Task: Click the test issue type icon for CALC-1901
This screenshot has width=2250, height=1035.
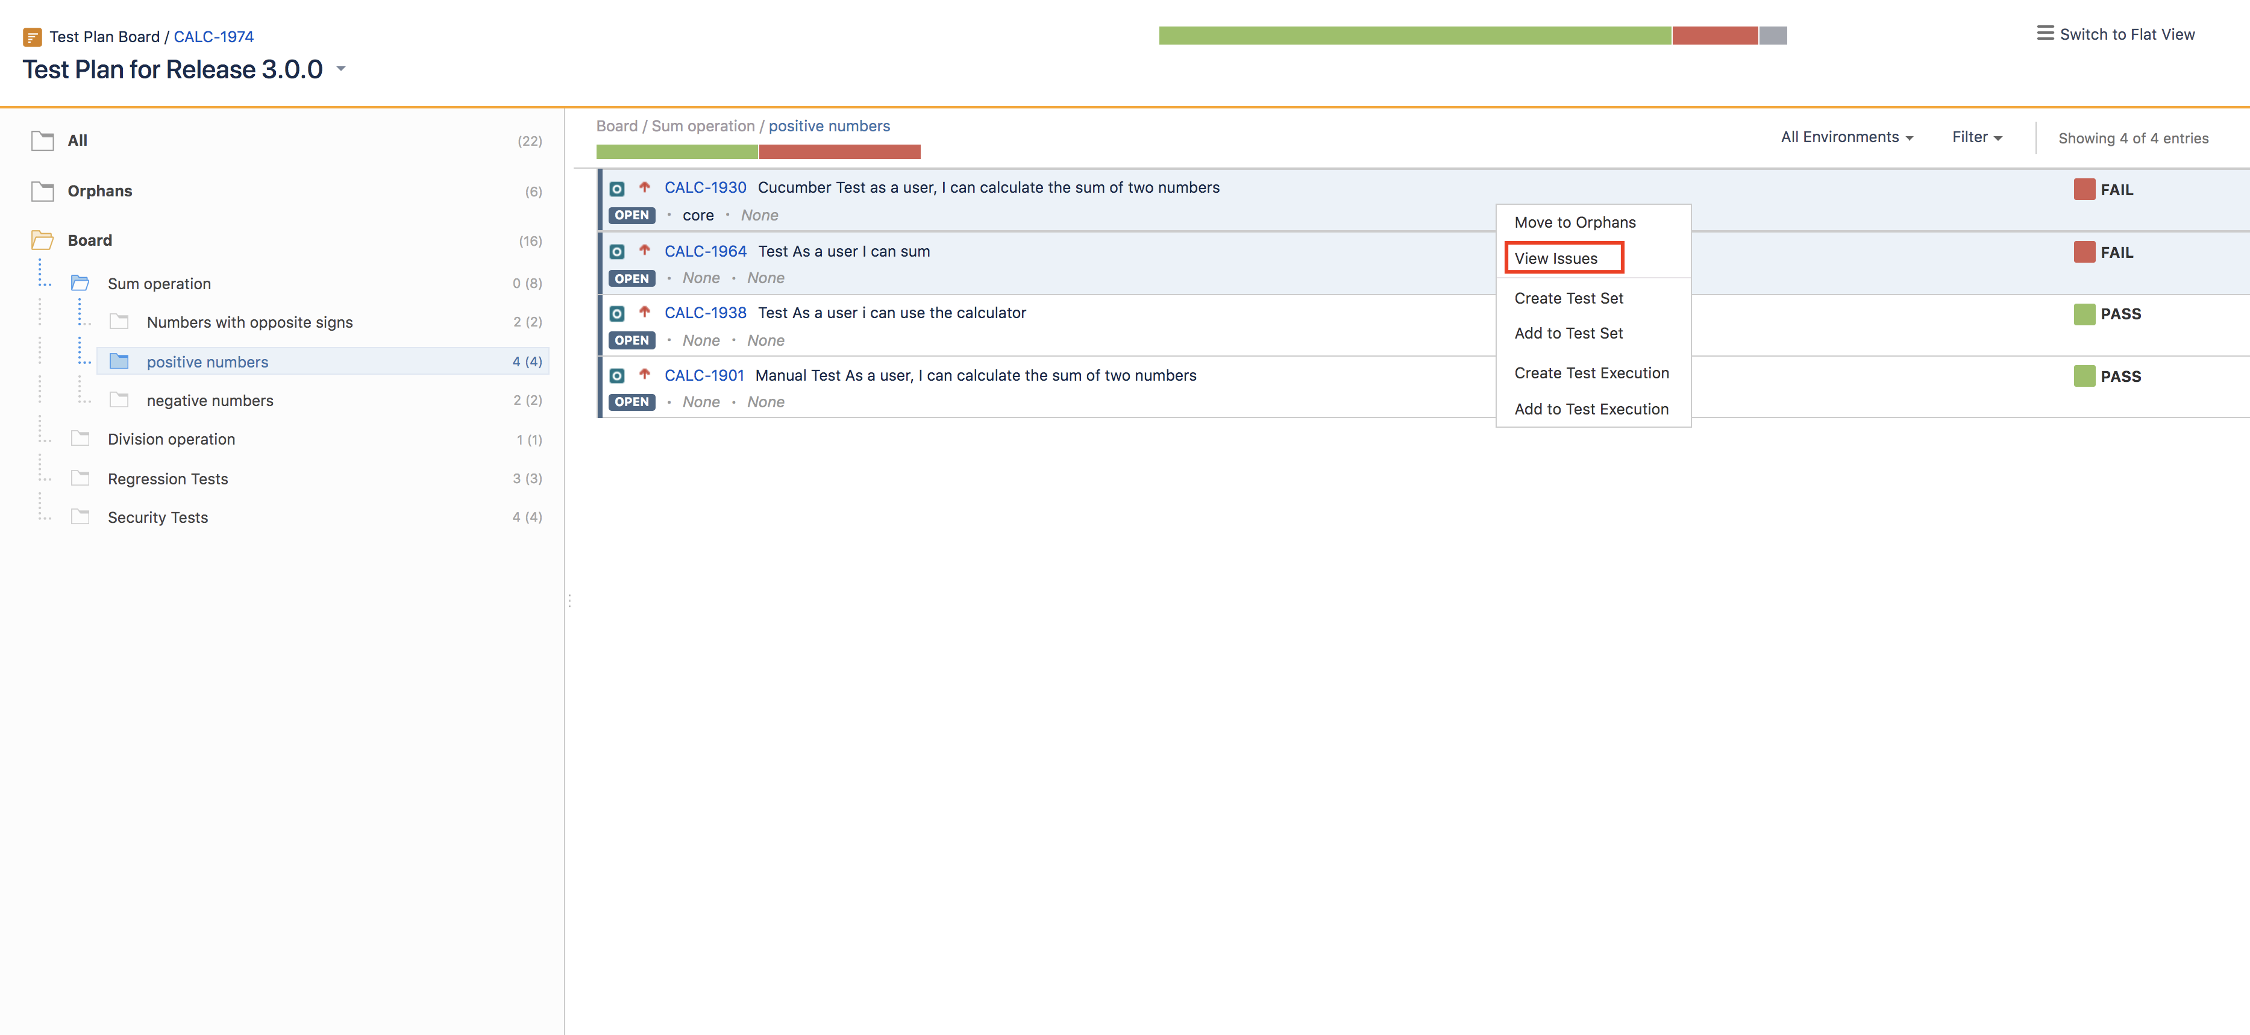Action: pyautogui.click(x=616, y=375)
